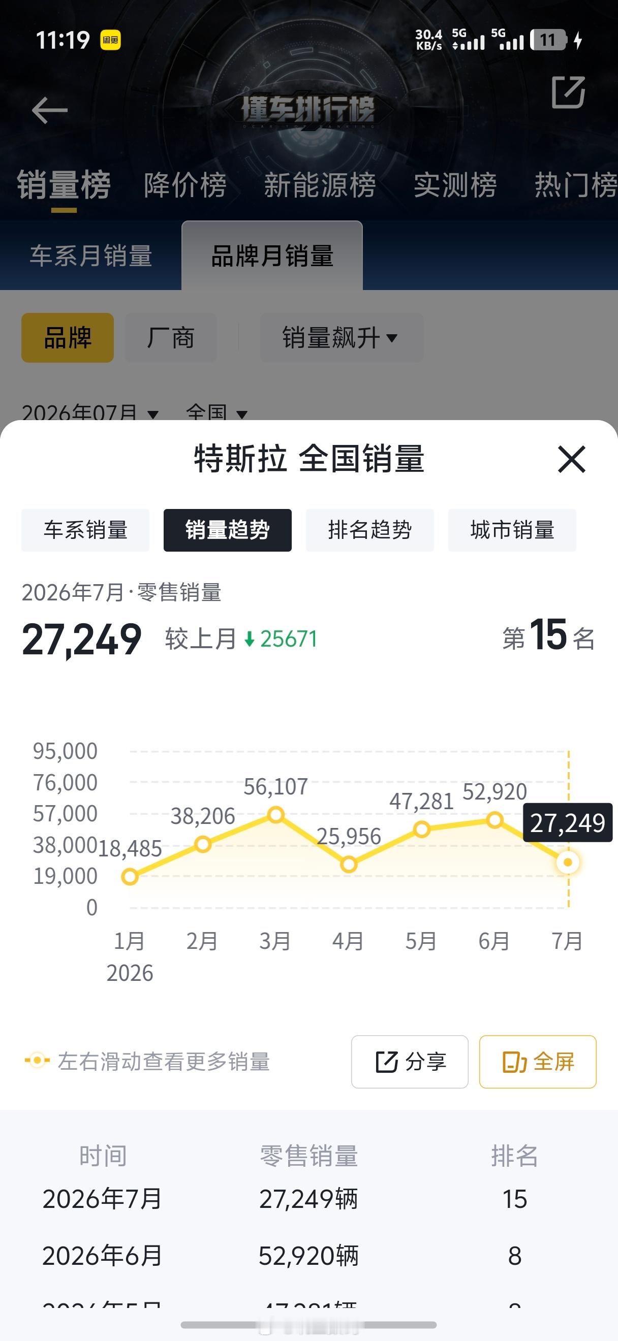Viewport: 618px width, 1341px height.
Task: Select the 品牌月销量 tab
Action: pyautogui.click(x=272, y=256)
